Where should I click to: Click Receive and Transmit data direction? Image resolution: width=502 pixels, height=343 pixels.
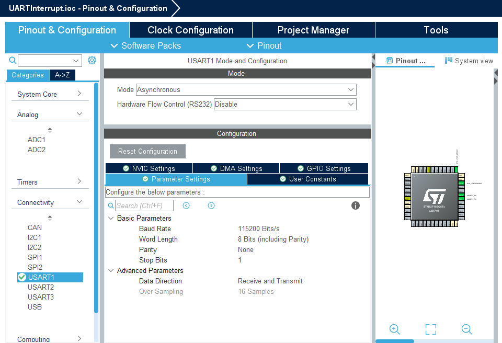270,281
